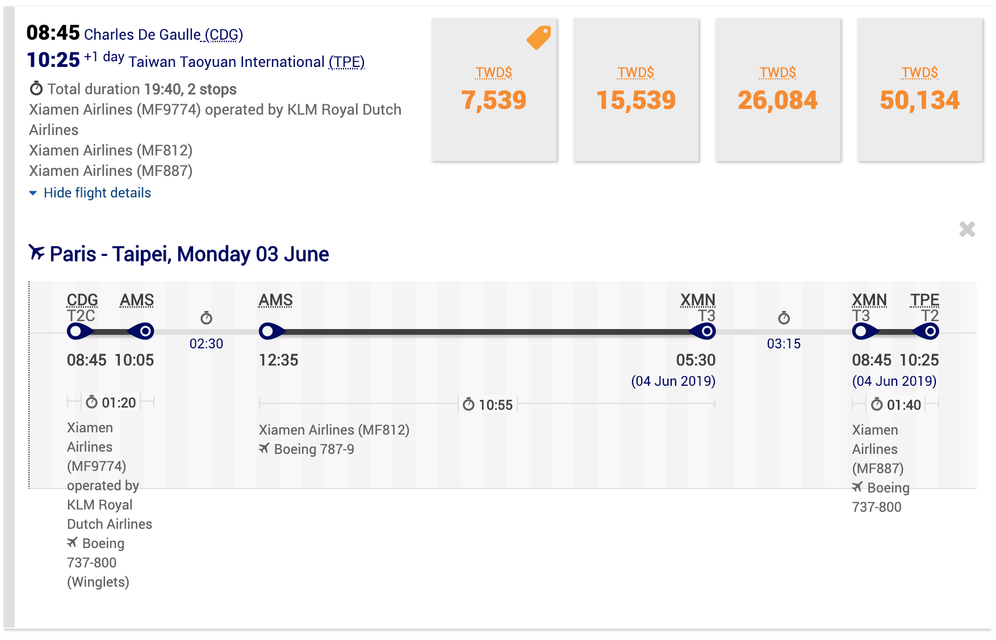This screenshot has width=996, height=640.
Task: Collapse with Hide flight details arrow
Action: click(x=33, y=193)
